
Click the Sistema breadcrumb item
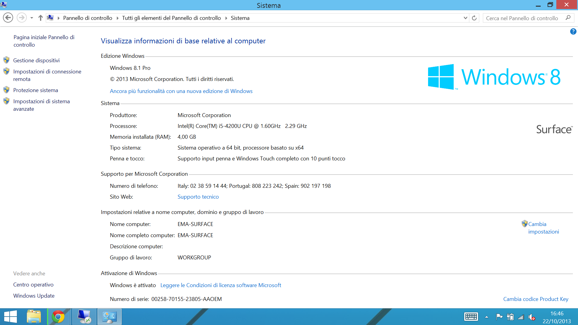click(x=240, y=18)
